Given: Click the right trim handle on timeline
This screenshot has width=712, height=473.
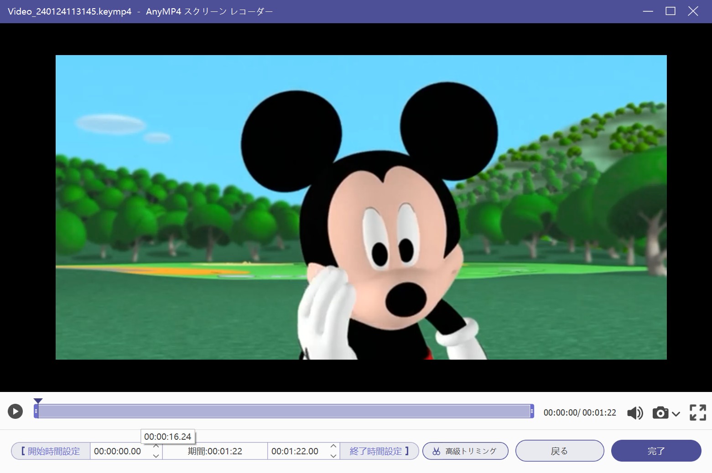Looking at the screenshot, I should point(532,411).
